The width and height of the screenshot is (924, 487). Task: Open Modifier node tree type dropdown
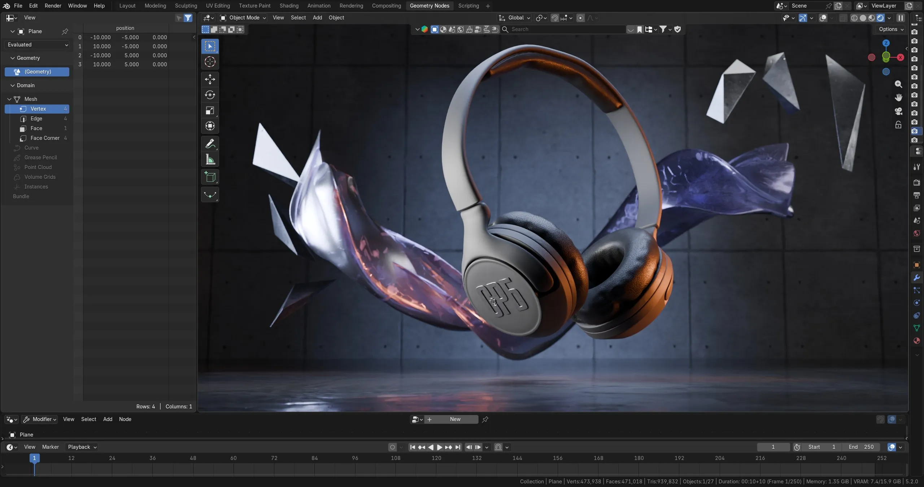pyautogui.click(x=40, y=419)
